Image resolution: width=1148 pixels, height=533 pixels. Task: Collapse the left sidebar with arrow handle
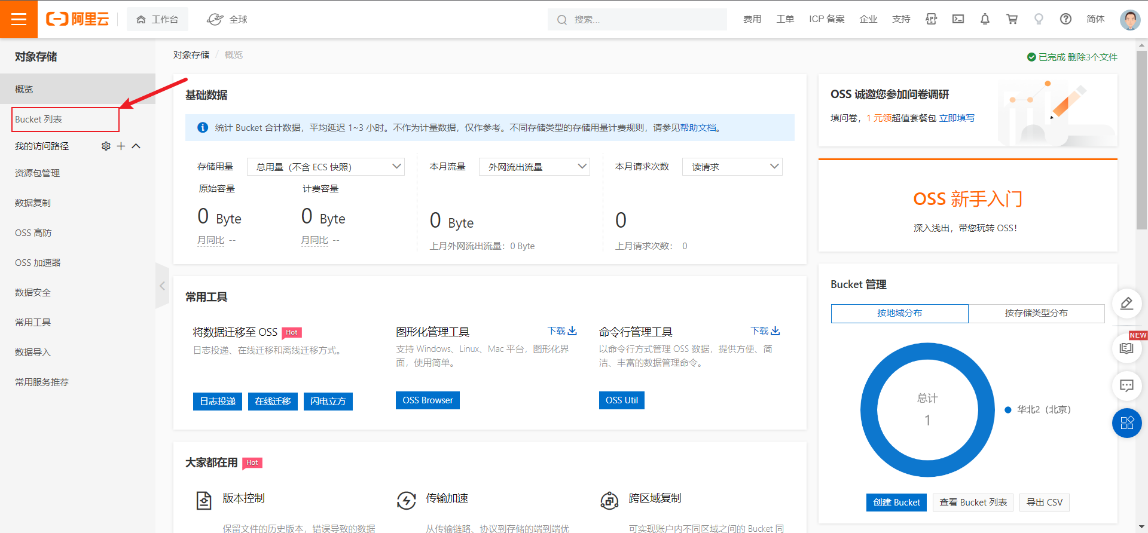162,286
